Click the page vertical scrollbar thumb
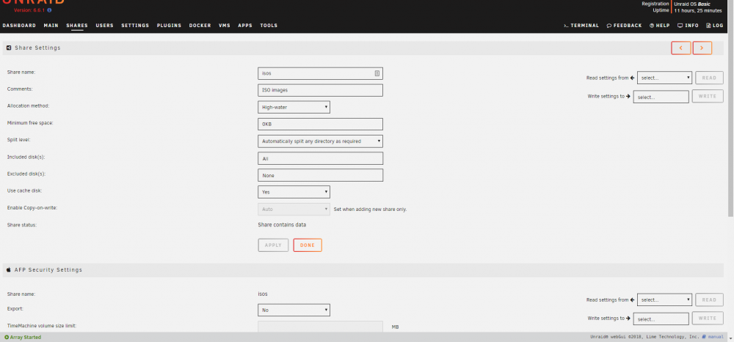This screenshot has width=734, height=342. [731, 110]
